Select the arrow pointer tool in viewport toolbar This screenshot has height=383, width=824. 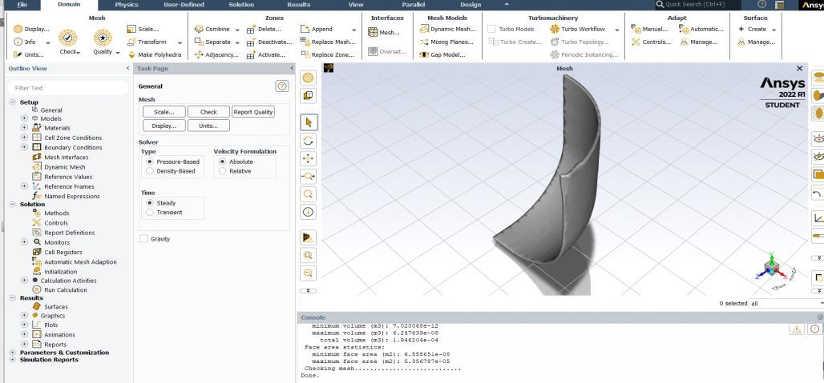(x=309, y=122)
